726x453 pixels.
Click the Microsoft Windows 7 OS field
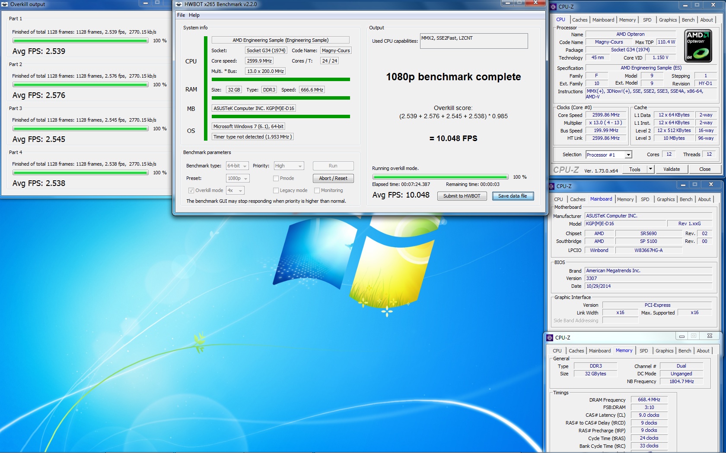(248, 126)
